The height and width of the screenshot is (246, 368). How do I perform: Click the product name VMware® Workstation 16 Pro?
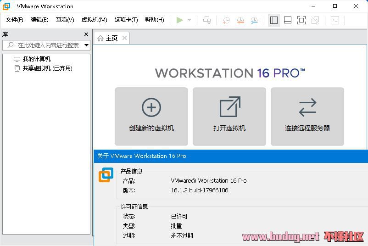[x=209, y=180]
